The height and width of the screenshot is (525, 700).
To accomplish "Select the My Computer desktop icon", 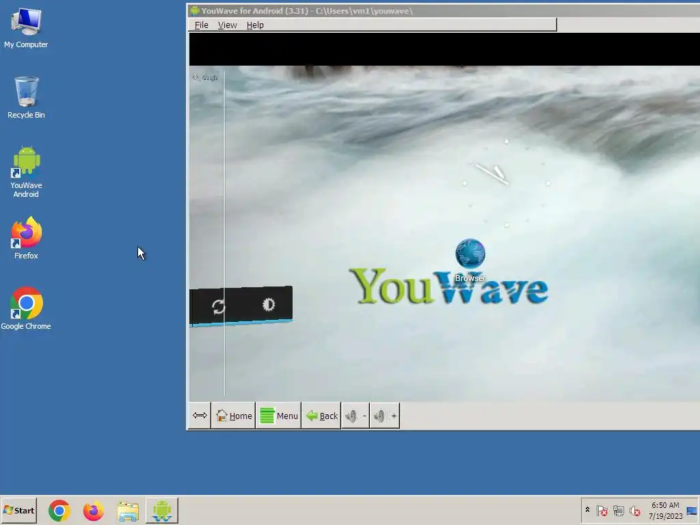I will click(x=26, y=28).
